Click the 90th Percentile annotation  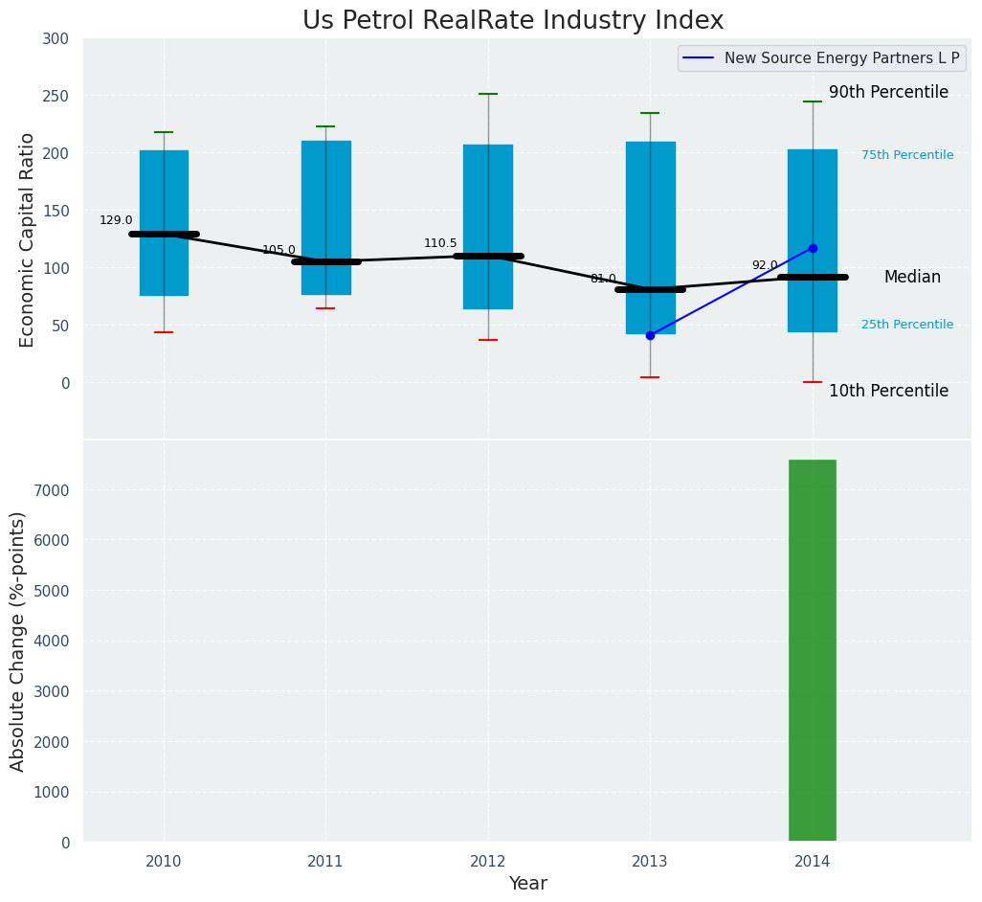(x=888, y=93)
